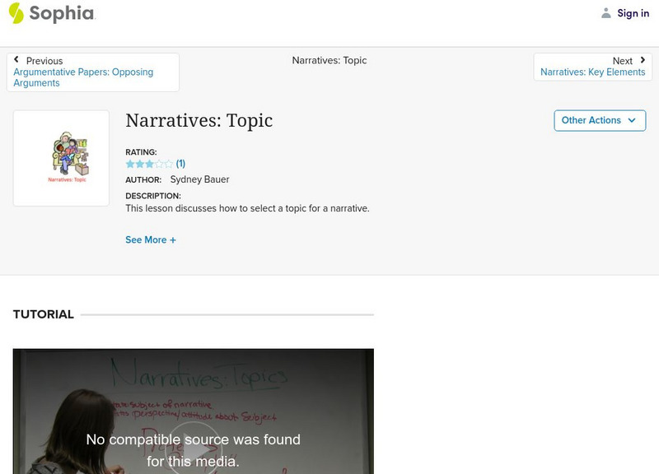Click the TUTORIAL section heading
Screen dimensions: 659x474
[x=44, y=314]
